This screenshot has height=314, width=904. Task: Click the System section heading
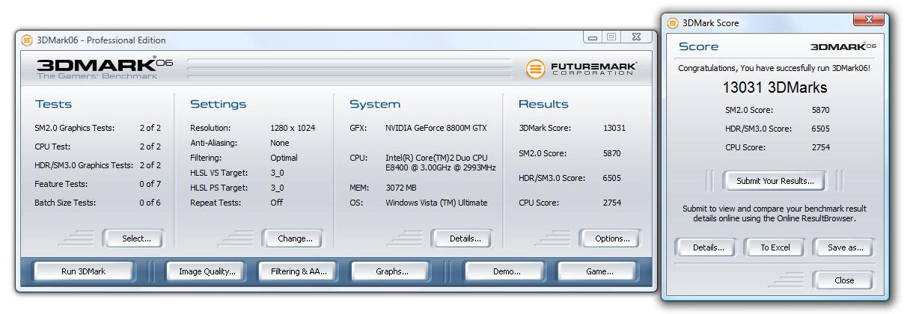pos(375,104)
